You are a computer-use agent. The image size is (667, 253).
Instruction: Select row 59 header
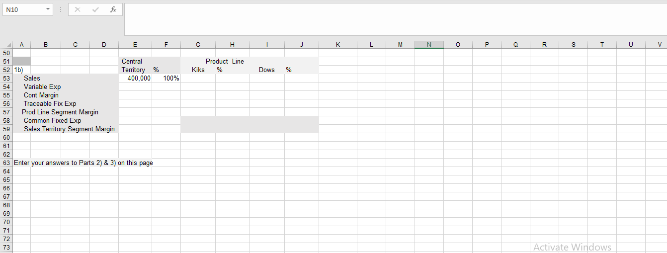click(x=6, y=129)
